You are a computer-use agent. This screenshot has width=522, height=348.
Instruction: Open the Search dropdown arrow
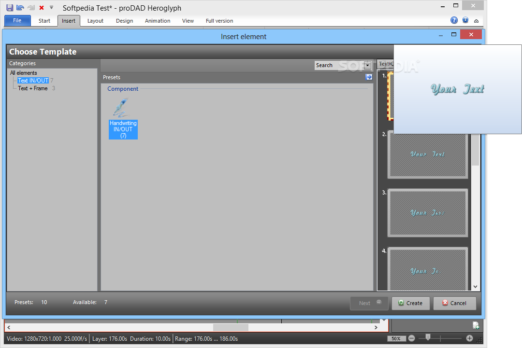pyautogui.click(x=367, y=65)
